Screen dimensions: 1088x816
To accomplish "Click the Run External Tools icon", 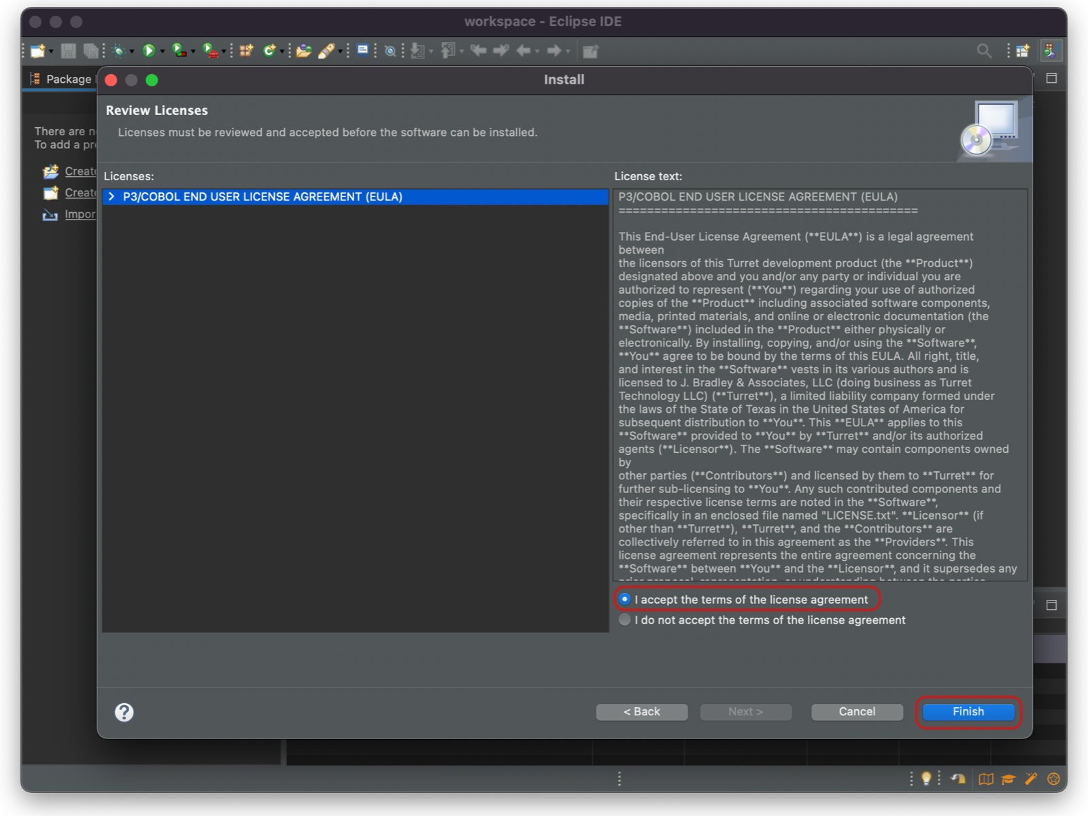I will click(x=211, y=51).
